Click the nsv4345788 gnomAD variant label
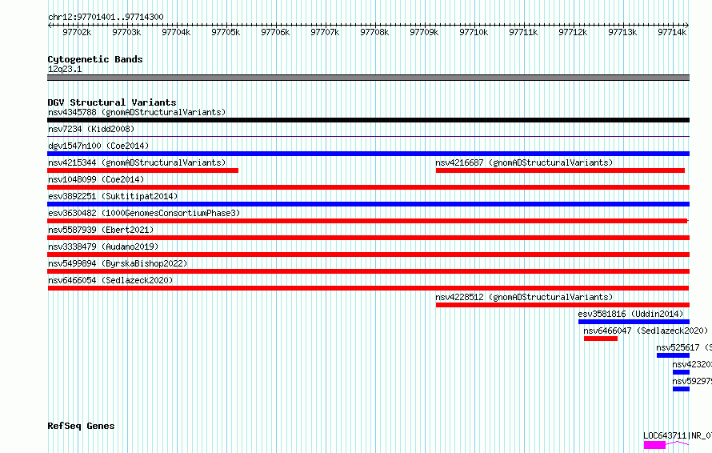This screenshot has width=712, height=453. point(137,112)
